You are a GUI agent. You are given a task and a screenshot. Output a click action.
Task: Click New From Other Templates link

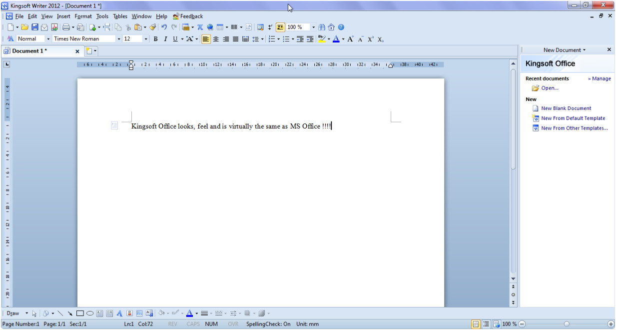575,128
